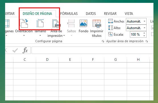Click the Alto height icon
The height and width of the screenshot is (103, 158).
point(111,28)
